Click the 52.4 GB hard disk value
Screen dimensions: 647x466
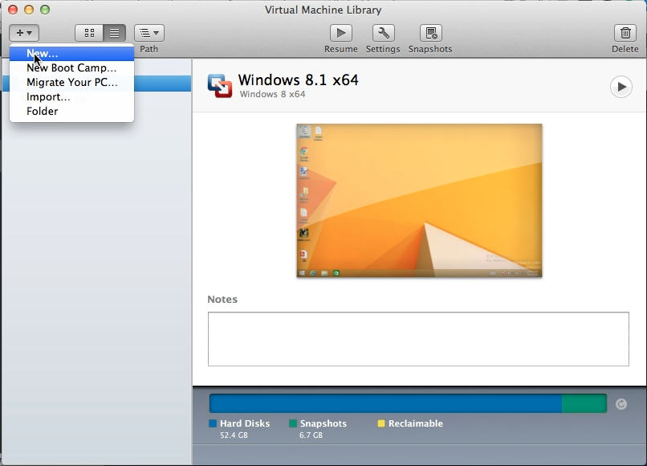coord(234,435)
